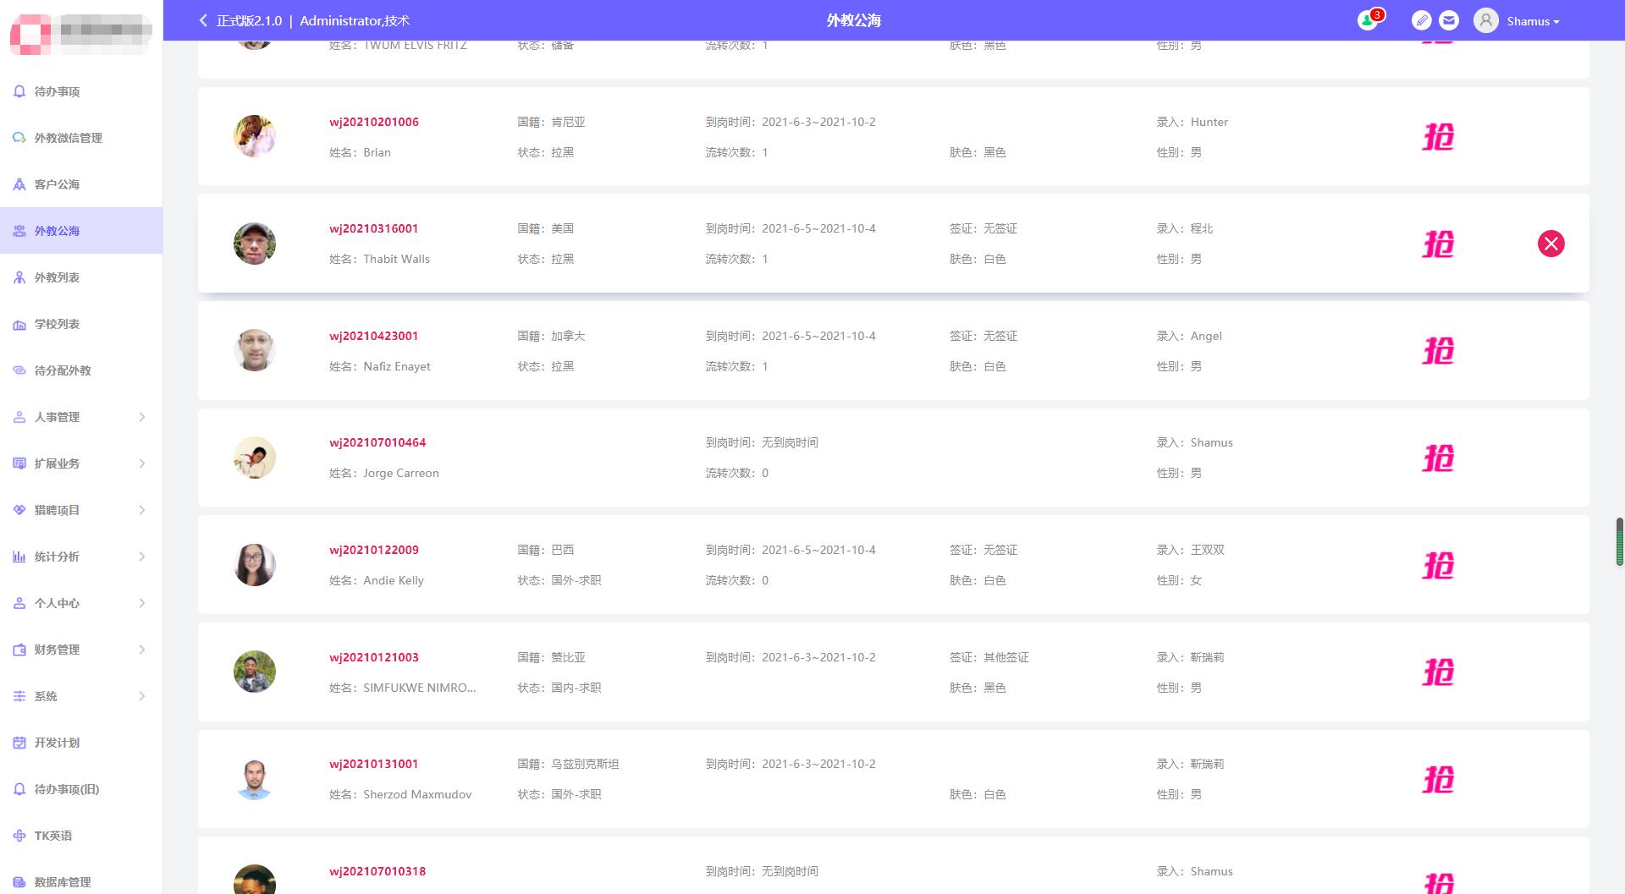Click the red X on Thabit Walls row
Image resolution: width=1625 pixels, height=894 pixels.
[x=1551, y=244]
